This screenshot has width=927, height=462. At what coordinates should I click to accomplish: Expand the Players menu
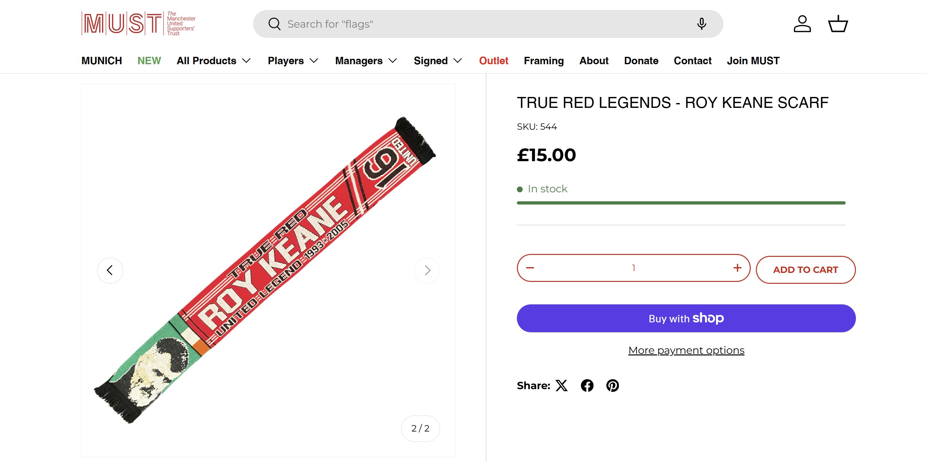click(293, 61)
